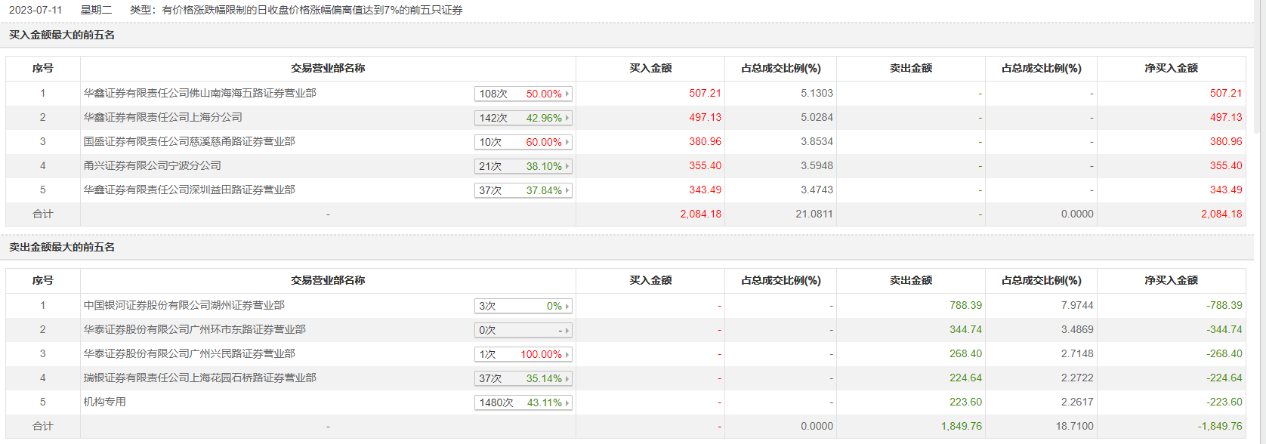Open 华泰证券广州环市东路证券营业部 link
This screenshot has height=444, width=1266.
[x=194, y=329]
